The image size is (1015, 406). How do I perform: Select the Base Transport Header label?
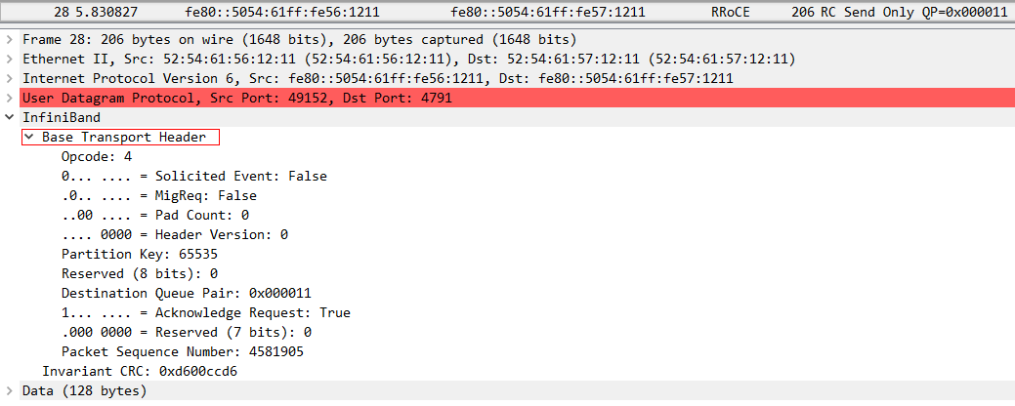coord(124,137)
